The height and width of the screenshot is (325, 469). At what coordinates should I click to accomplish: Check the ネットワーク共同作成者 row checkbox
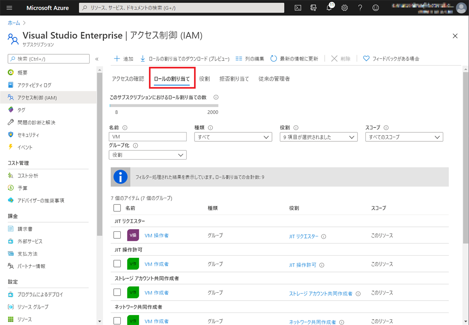tap(117, 321)
